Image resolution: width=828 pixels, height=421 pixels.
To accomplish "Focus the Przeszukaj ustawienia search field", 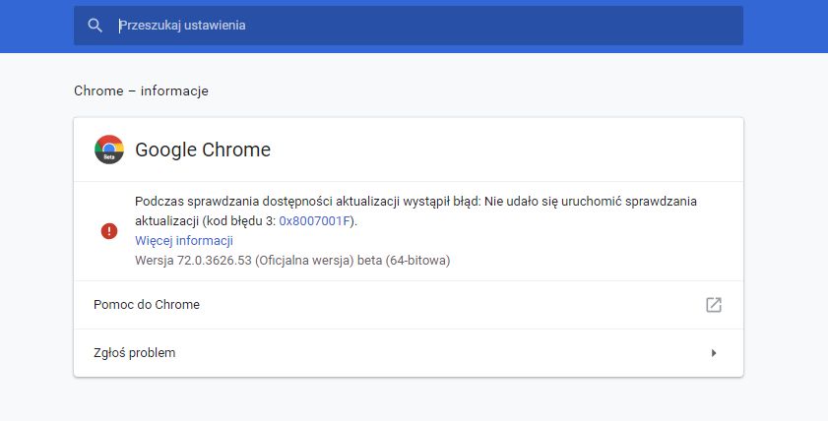I will coord(409,26).
